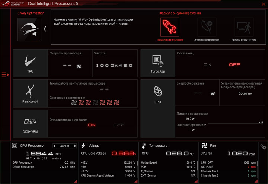
Task: Click the DRAM Frequency row
Action: (x=44, y=167)
